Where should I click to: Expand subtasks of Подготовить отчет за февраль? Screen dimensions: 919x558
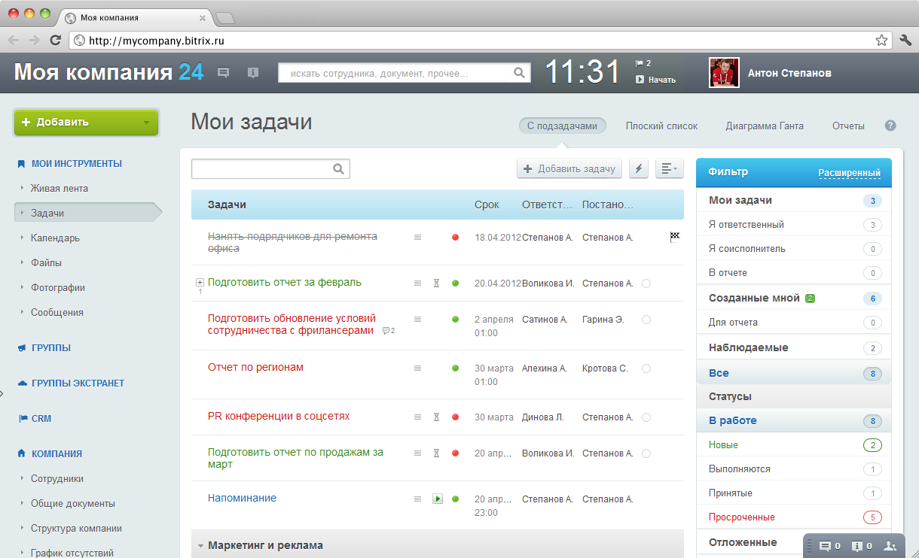[200, 283]
